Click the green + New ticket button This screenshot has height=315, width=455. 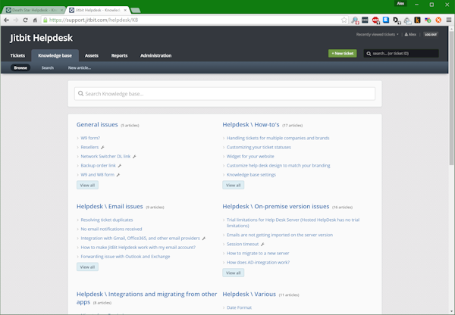pyautogui.click(x=343, y=53)
